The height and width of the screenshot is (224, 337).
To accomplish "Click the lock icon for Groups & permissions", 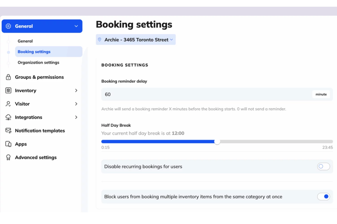I will (8, 77).
